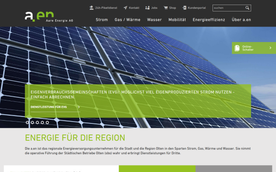This screenshot has height=172, width=276.
Task: Open the Mobilität menu
Action: pyautogui.click(x=177, y=20)
